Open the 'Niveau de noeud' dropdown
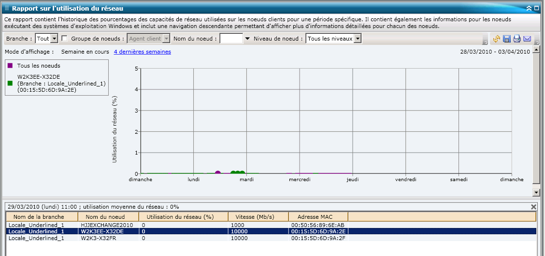The width and height of the screenshot is (545, 256). click(334, 39)
